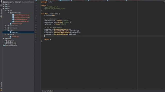Screen dimensions: 165x92
Task: Click the cookieGroup := e.Group line
Action: 58,22
